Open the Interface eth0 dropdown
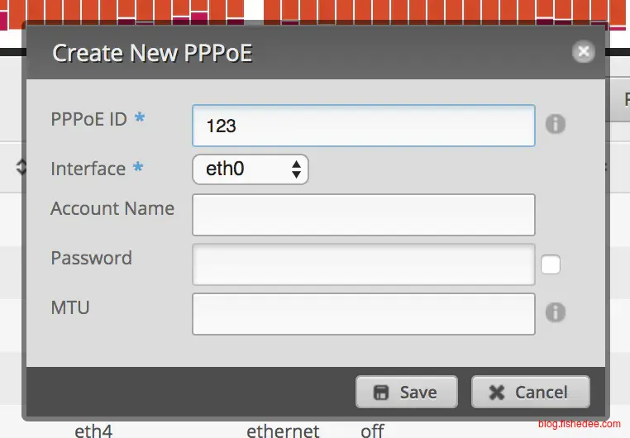 point(250,169)
